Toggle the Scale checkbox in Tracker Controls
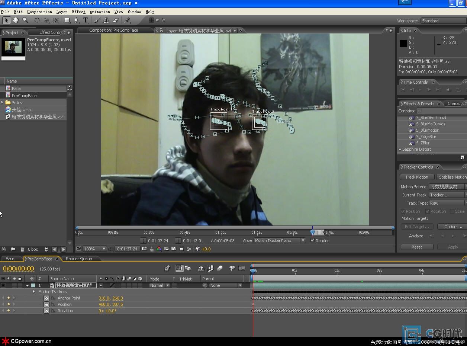467x346 pixels. tap(452, 211)
